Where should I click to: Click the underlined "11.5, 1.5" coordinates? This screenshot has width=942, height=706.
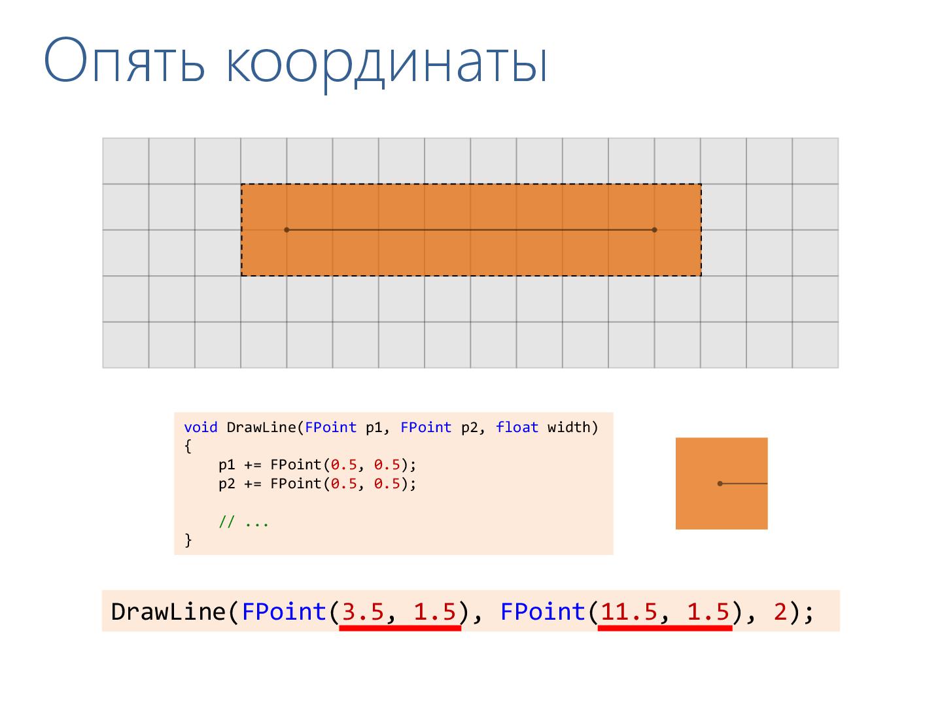pos(665,612)
